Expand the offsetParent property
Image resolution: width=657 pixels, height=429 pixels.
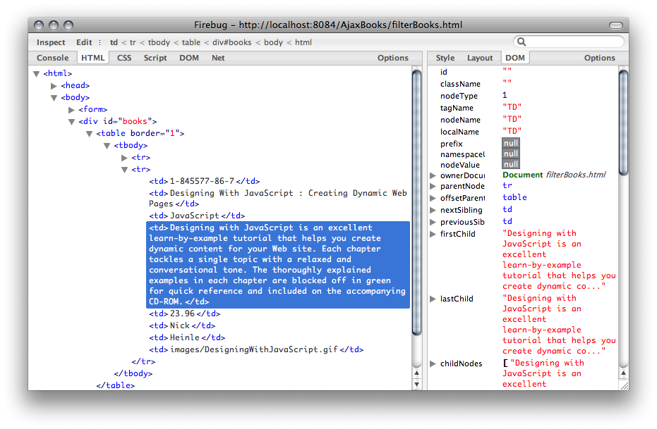point(433,198)
